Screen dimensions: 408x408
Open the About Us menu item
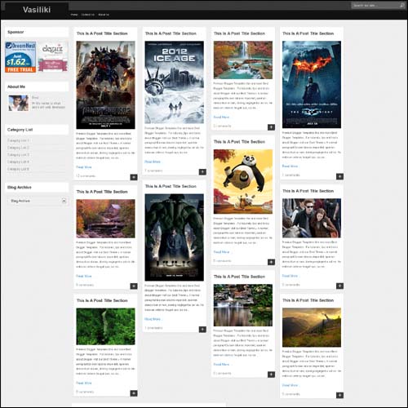coord(104,15)
